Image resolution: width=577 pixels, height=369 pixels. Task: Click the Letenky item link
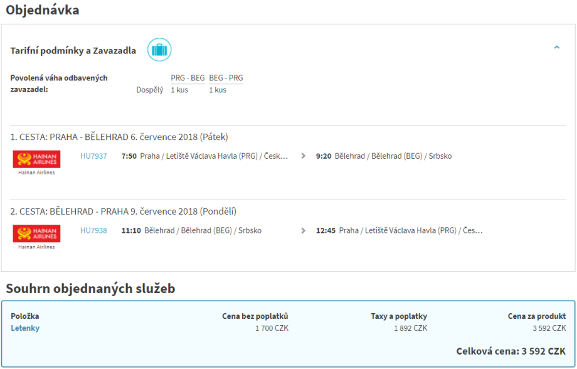[x=25, y=328]
